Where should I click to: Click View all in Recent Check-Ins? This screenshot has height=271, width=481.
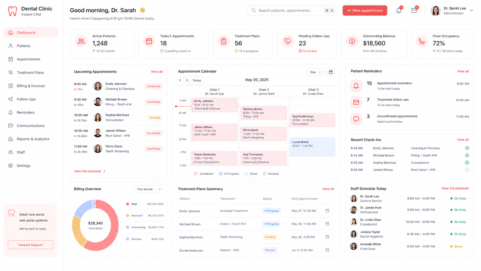pos(463,140)
